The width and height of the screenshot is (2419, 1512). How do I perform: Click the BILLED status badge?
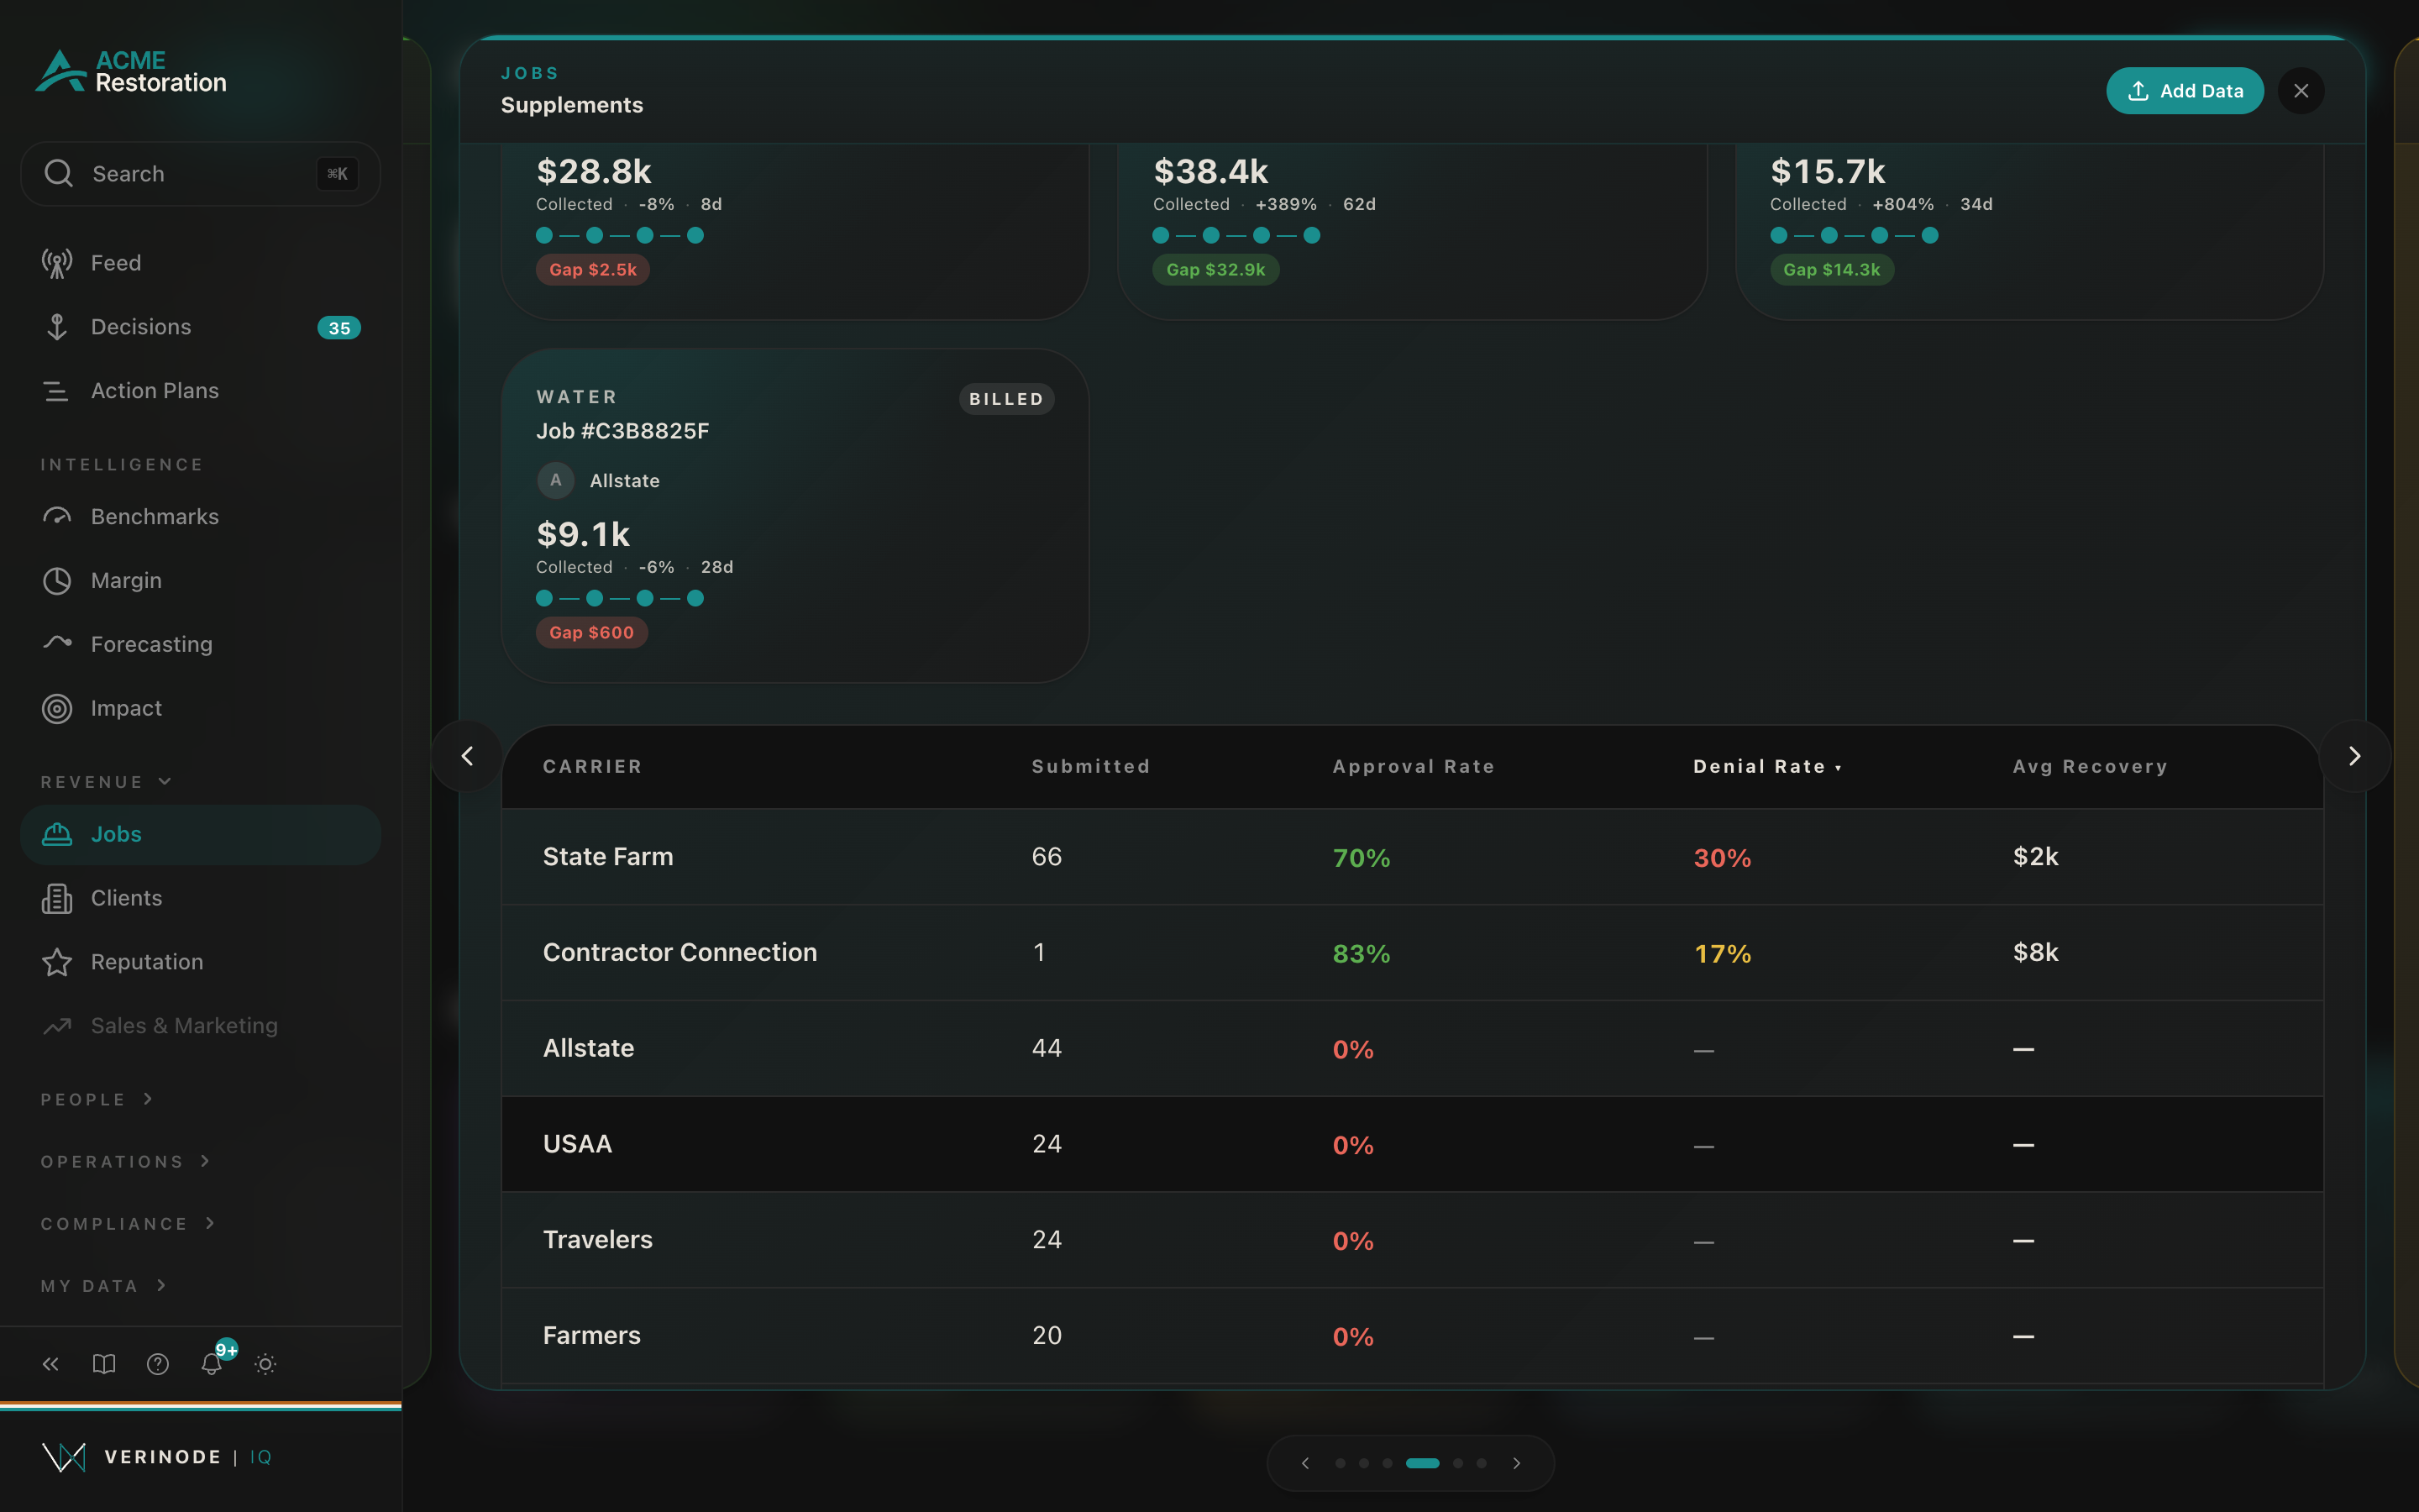point(1006,399)
